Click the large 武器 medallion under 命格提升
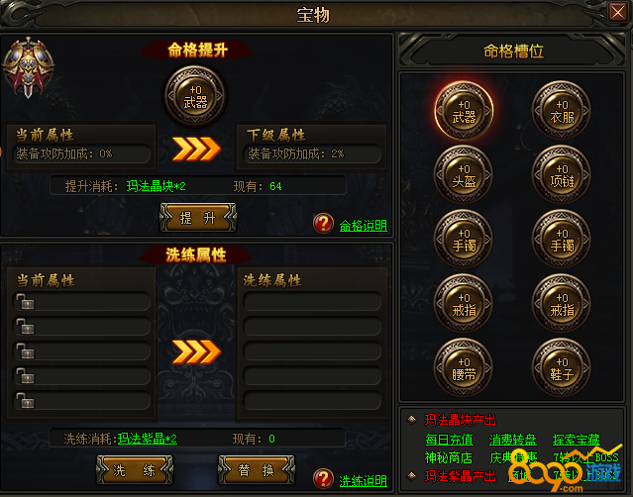The width and height of the screenshot is (633, 497). (195, 96)
